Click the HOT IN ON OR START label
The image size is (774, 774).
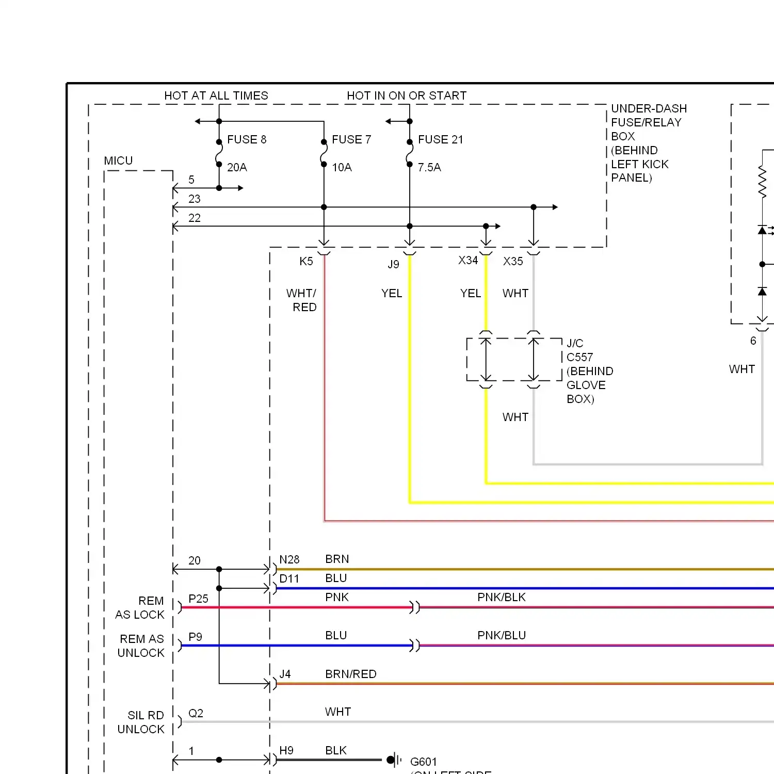click(x=407, y=96)
